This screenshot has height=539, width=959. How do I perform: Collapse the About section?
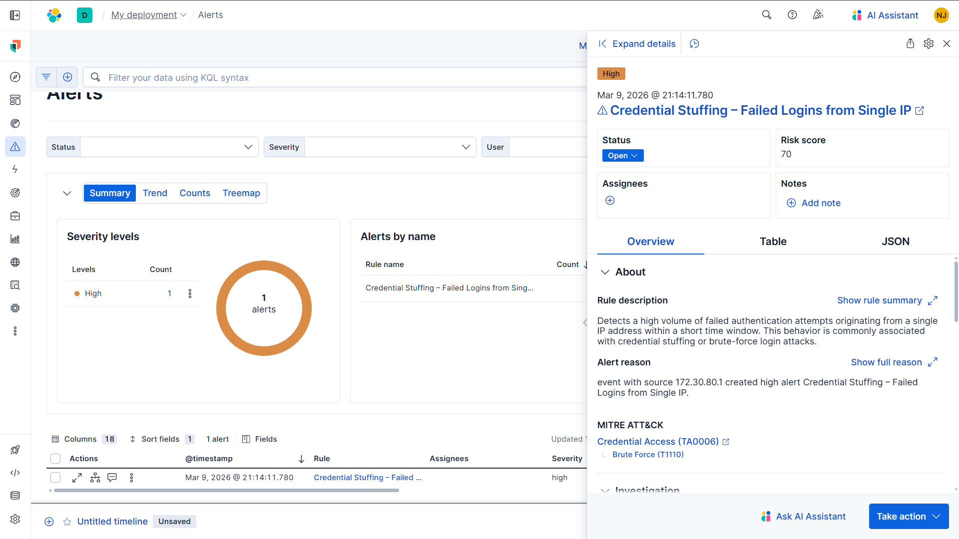tap(605, 272)
